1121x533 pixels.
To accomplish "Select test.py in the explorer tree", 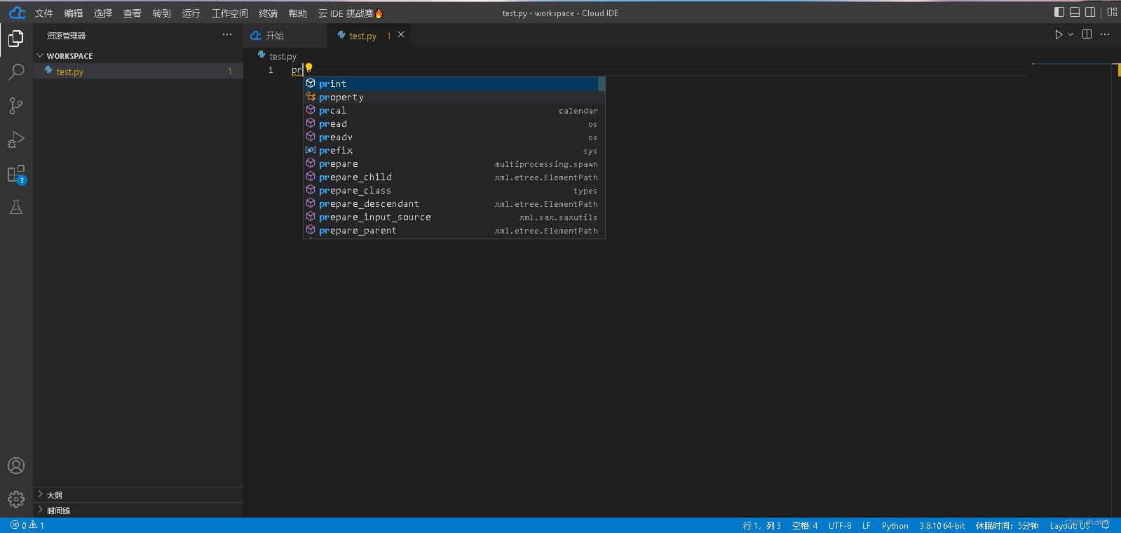I will (x=138, y=72).
